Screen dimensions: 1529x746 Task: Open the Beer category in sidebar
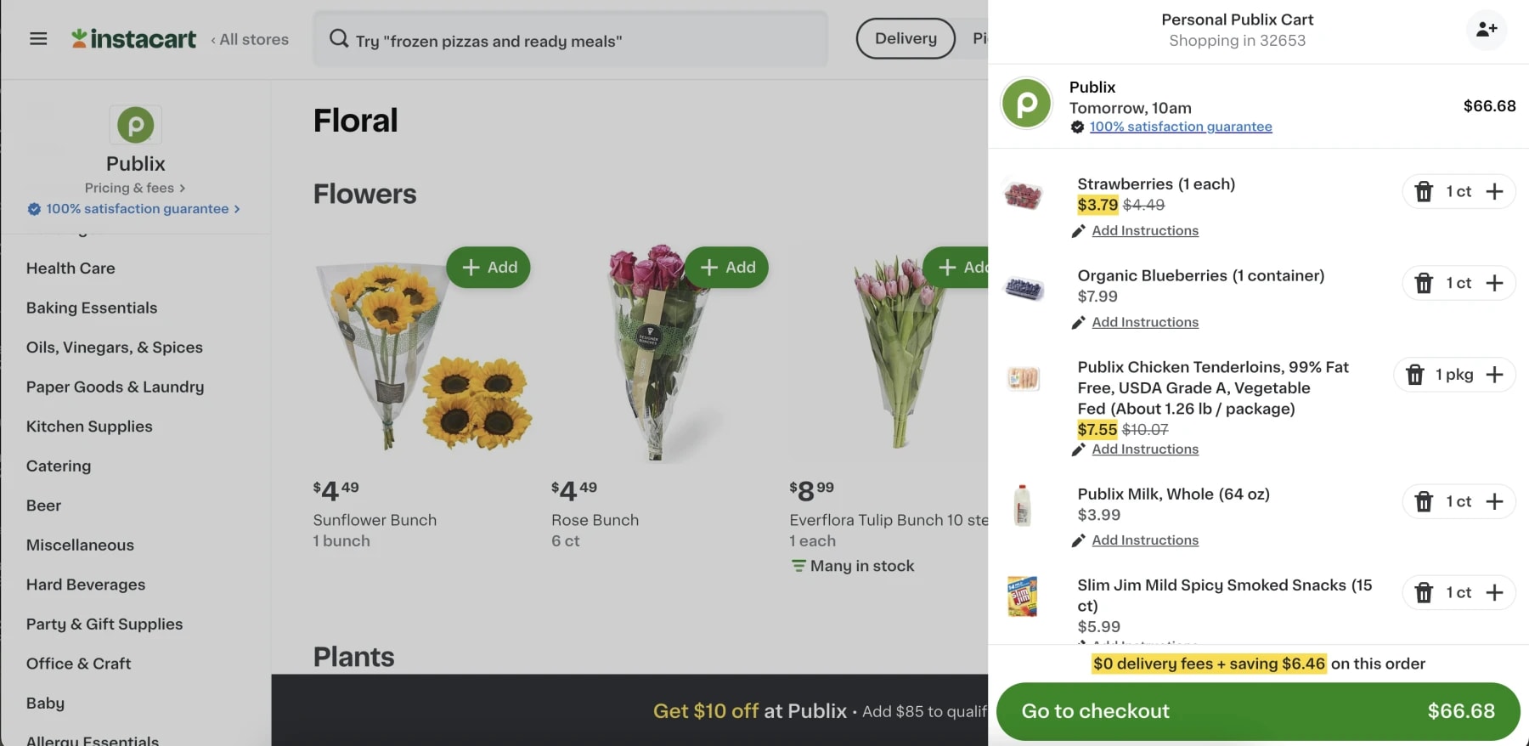point(42,505)
